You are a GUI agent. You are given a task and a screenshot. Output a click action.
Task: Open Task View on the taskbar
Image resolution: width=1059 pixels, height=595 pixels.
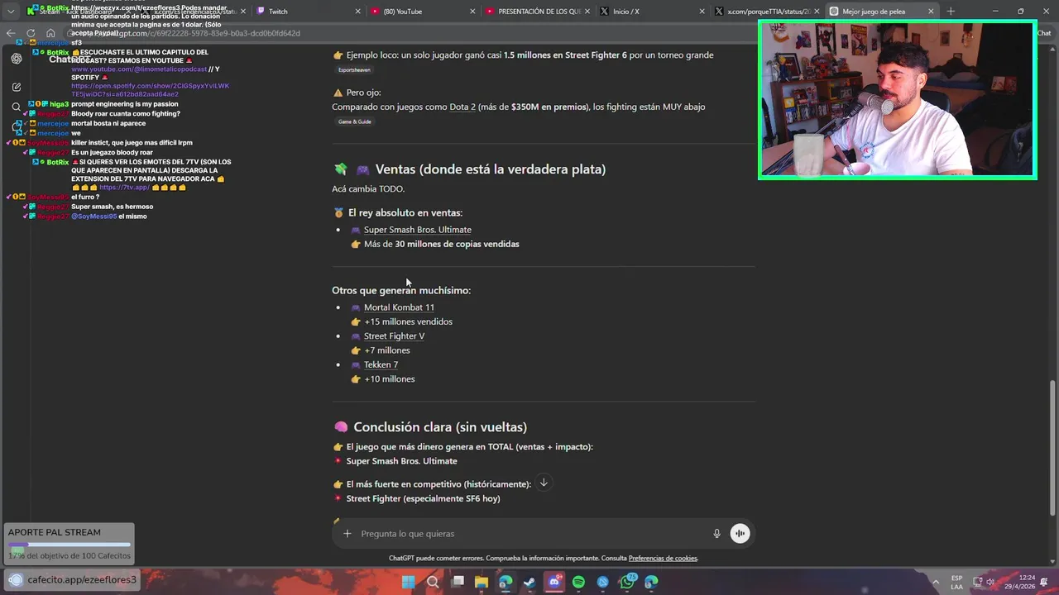coord(458,582)
